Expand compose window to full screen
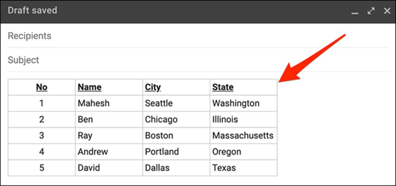The height and width of the screenshot is (186, 396). (x=371, y=11)
